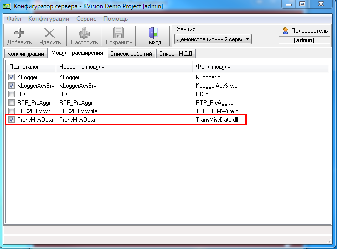Open the Сервис menu
This screenshot has width=337, height=249.
pyautogui.click(x=86, y=19)
